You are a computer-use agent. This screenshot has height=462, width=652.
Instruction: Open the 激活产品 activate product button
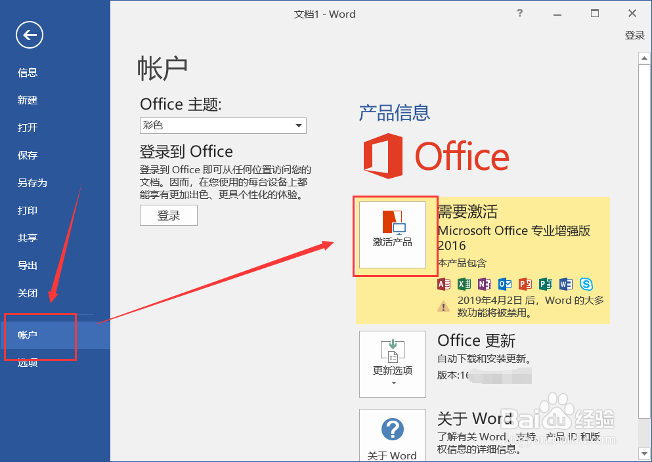coord(393,235)
